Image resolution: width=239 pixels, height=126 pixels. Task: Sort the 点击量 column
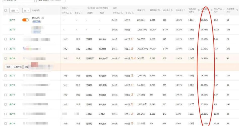[x=172, y=10]
